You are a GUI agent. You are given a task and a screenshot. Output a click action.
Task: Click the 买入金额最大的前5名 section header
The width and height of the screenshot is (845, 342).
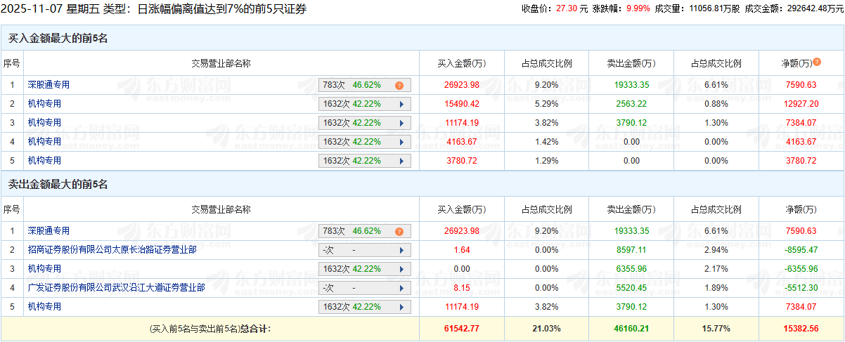[x=58, y=39]
